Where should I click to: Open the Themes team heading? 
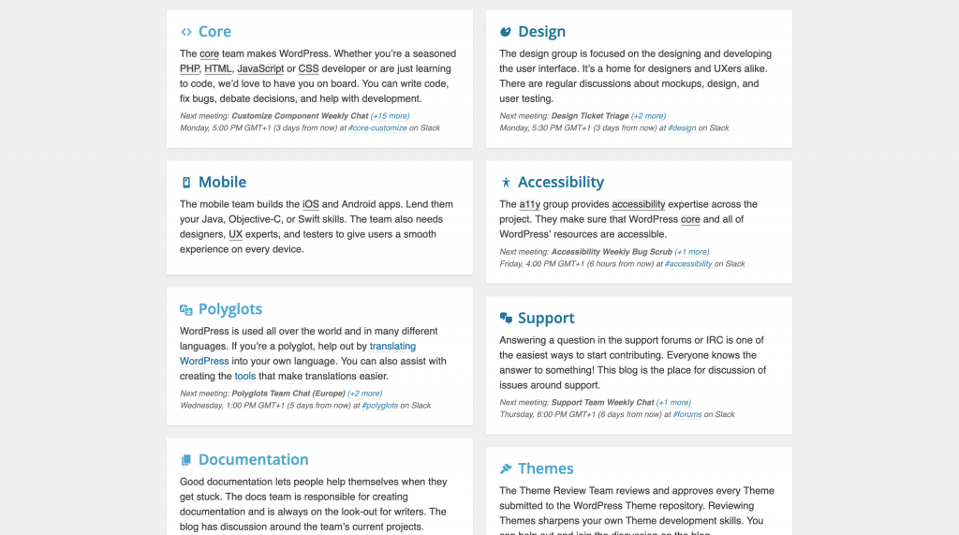click(545, 468)
